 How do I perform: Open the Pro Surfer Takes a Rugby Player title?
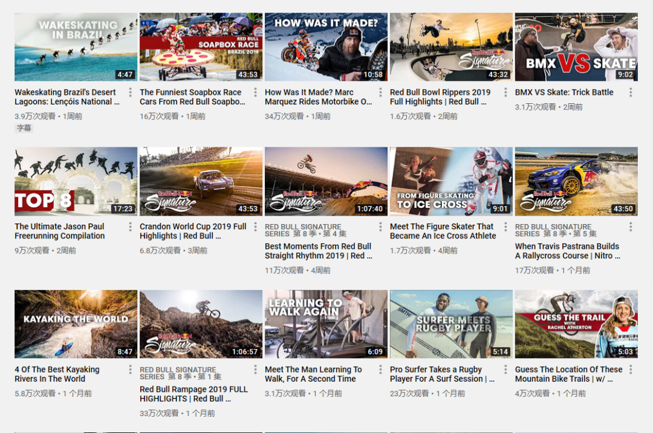click(x=442, y=374)
